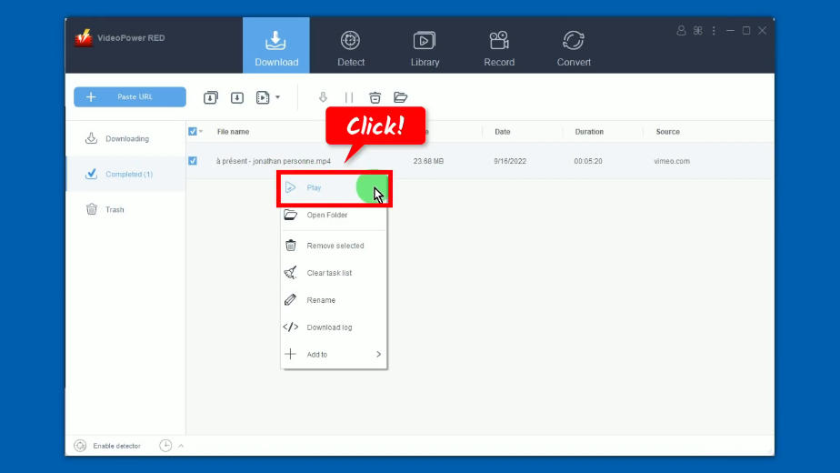Screen dimensions: 840x473
Task: Click the Duration column header
Action: pyautogui.click(x=589, y=131)
